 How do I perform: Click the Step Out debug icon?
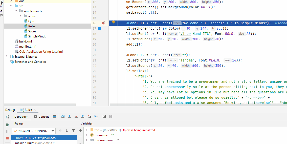tap(82, 116)
